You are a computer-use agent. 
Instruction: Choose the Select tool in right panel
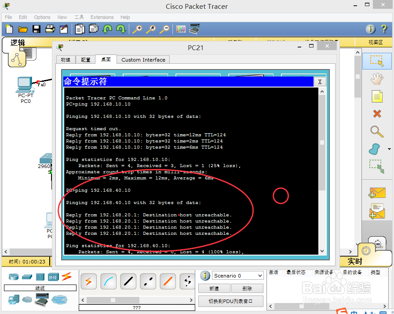click(x=377, y=61)
